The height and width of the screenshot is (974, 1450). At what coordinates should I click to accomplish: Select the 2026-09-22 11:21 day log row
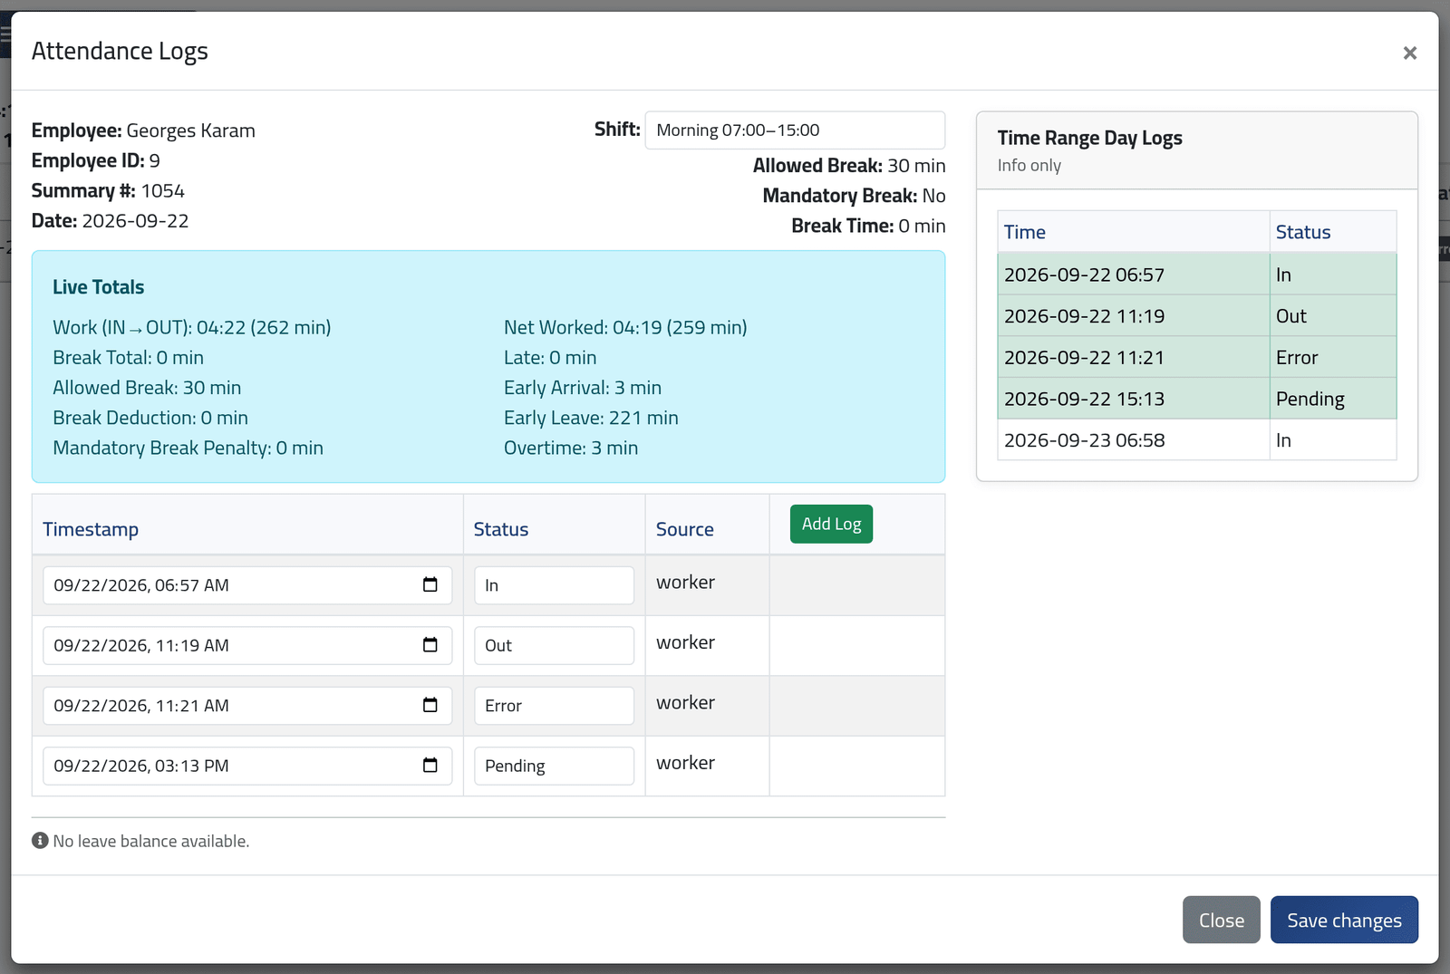1197,357
